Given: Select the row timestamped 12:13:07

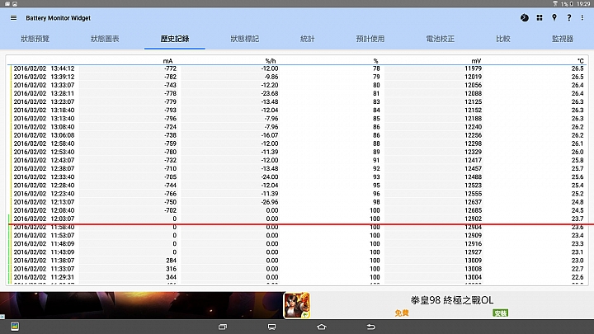Looking at the screenshot, I should point(297,202).
